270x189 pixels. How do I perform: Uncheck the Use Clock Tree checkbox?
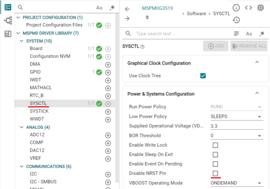pyautogui.click(x=203, y=76)
